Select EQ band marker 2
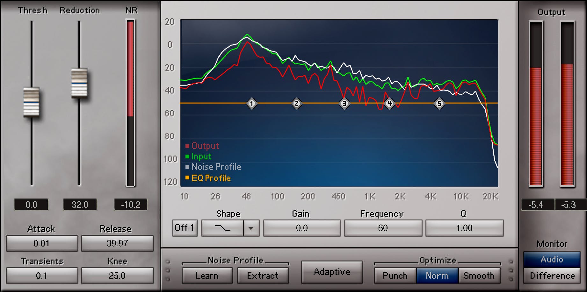 [x=297, y=103]
